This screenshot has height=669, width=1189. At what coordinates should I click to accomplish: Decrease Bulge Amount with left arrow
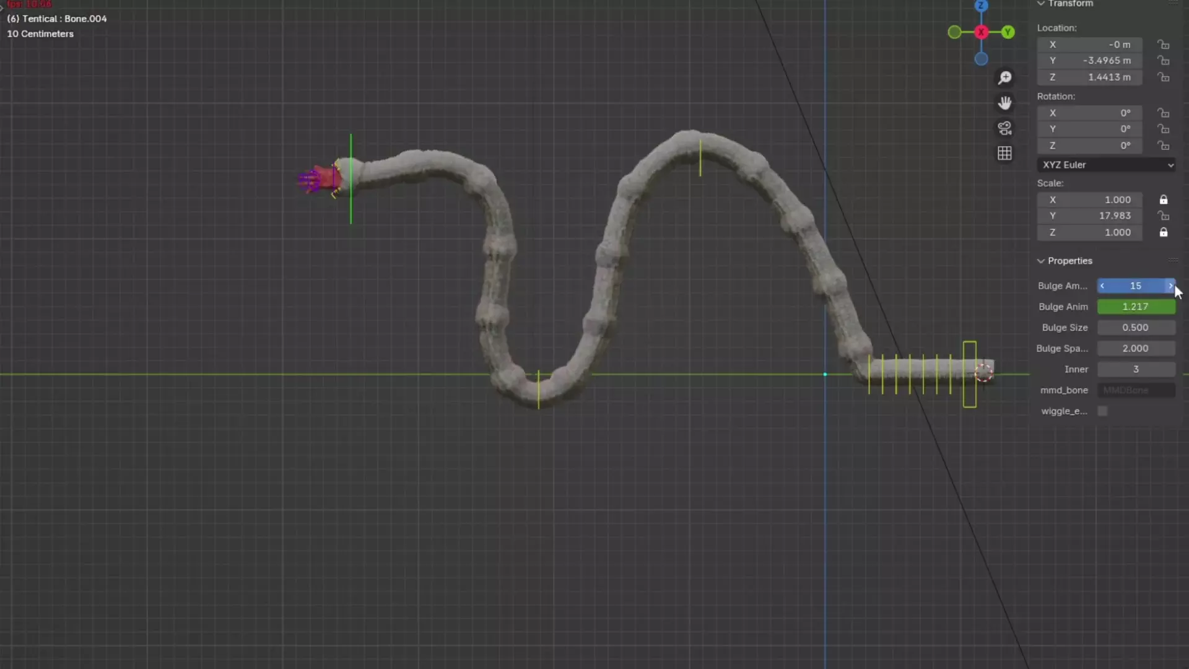1102,286
